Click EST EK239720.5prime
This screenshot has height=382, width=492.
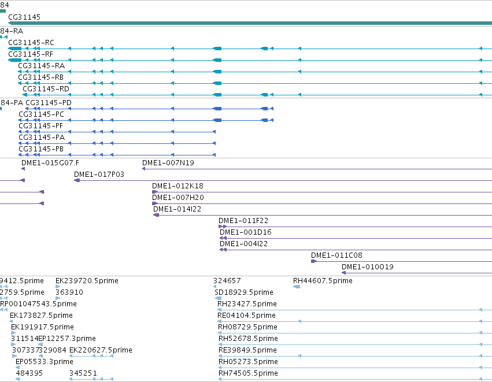(x=87, y=281)
